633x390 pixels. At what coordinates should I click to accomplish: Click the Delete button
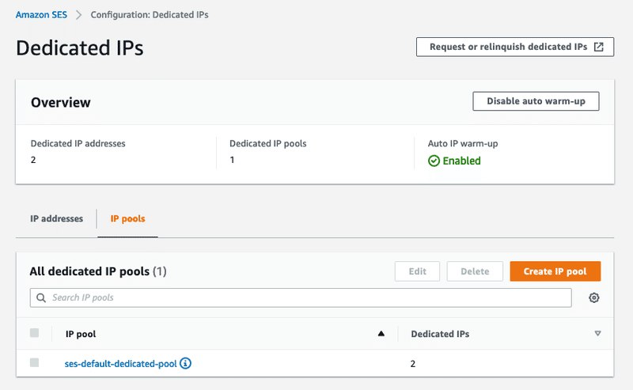(475, 271)
